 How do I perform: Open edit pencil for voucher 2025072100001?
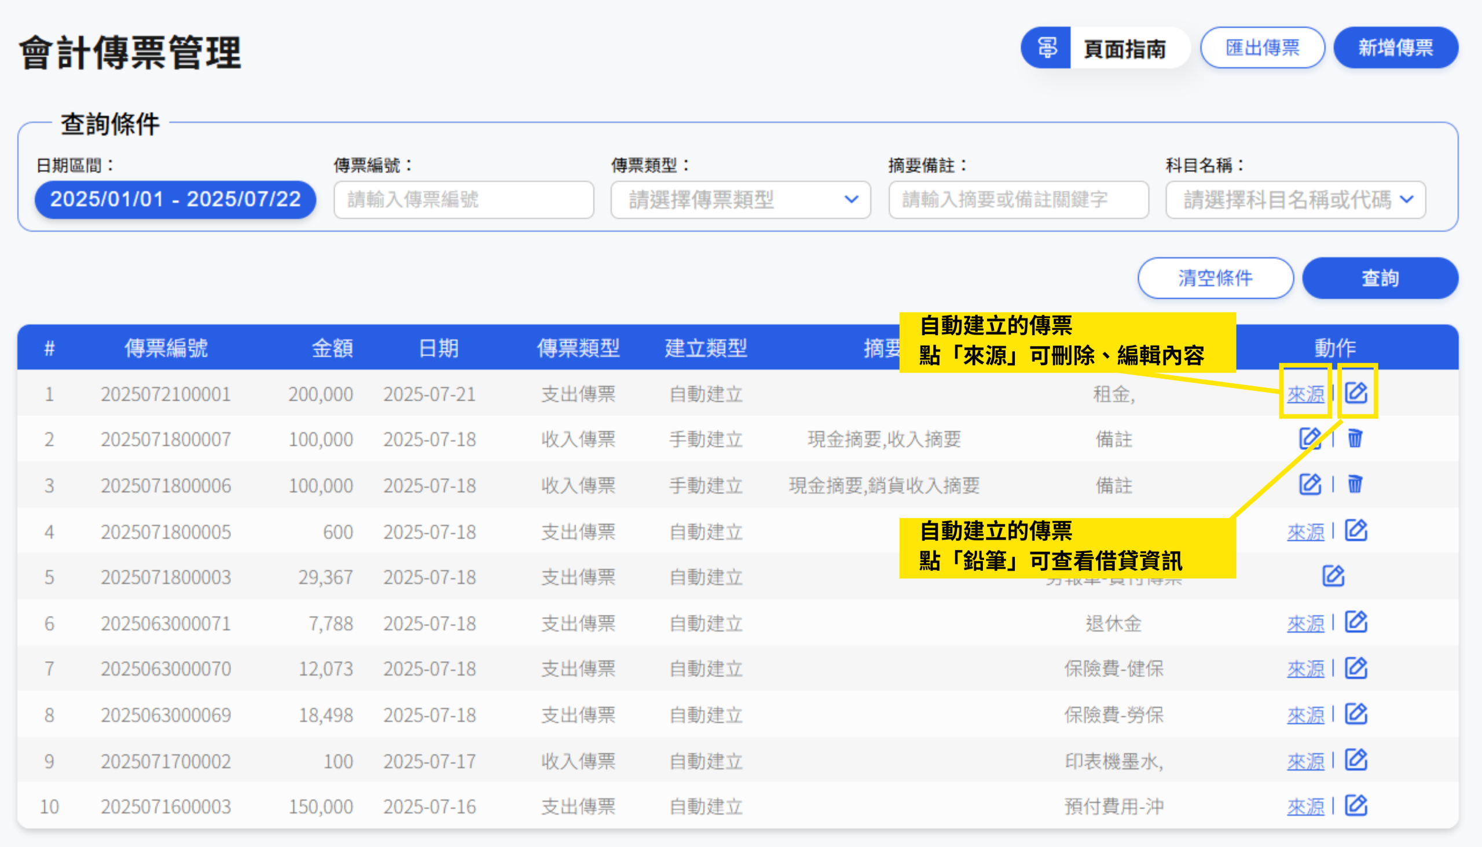(x=1356, y=393)
